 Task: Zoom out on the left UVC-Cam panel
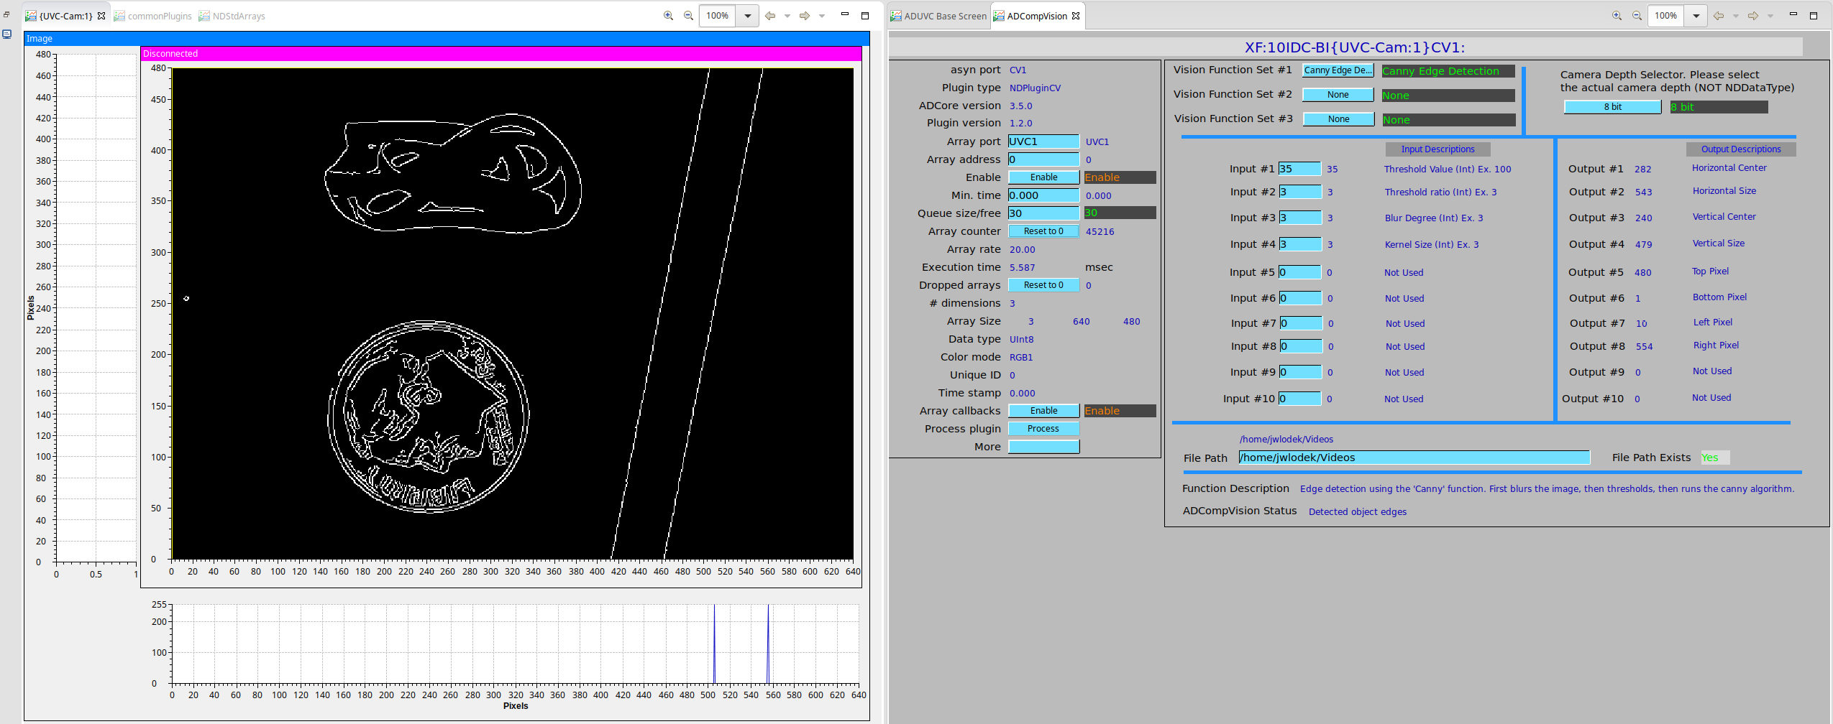688,16
